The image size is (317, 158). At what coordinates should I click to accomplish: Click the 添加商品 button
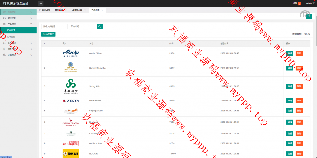click(x=49, y=34)
